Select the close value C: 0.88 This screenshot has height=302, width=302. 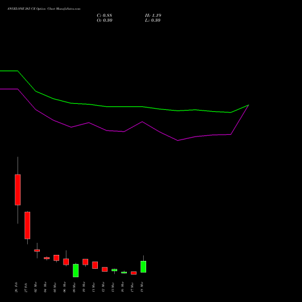coord(104,16)
